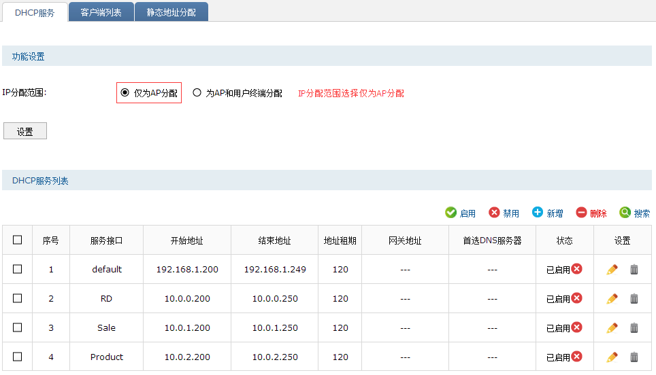This screenshot has width=656, height=375.
Task: Click end address 10.0.2.250
Action: [275, 357]
